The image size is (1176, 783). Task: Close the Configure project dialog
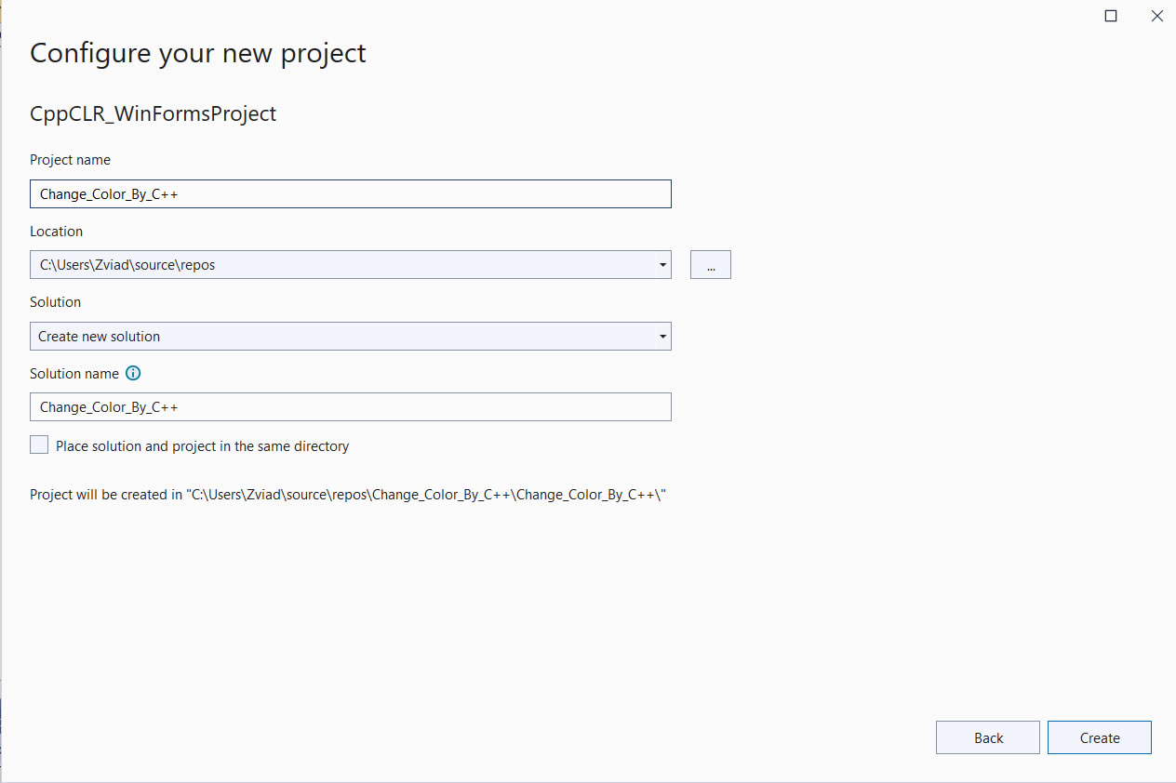(1157, 16)
